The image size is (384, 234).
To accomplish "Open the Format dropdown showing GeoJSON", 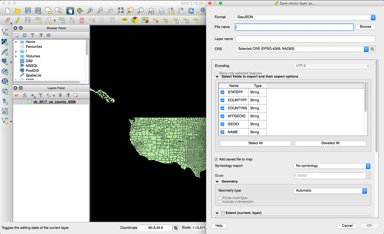I will point(304,17).
